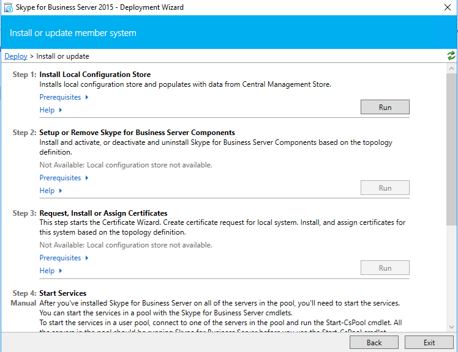The image size is (458, 352).
Task: Click the scroll down arrow
Action: pyautogui.click(x=452, y=327)
